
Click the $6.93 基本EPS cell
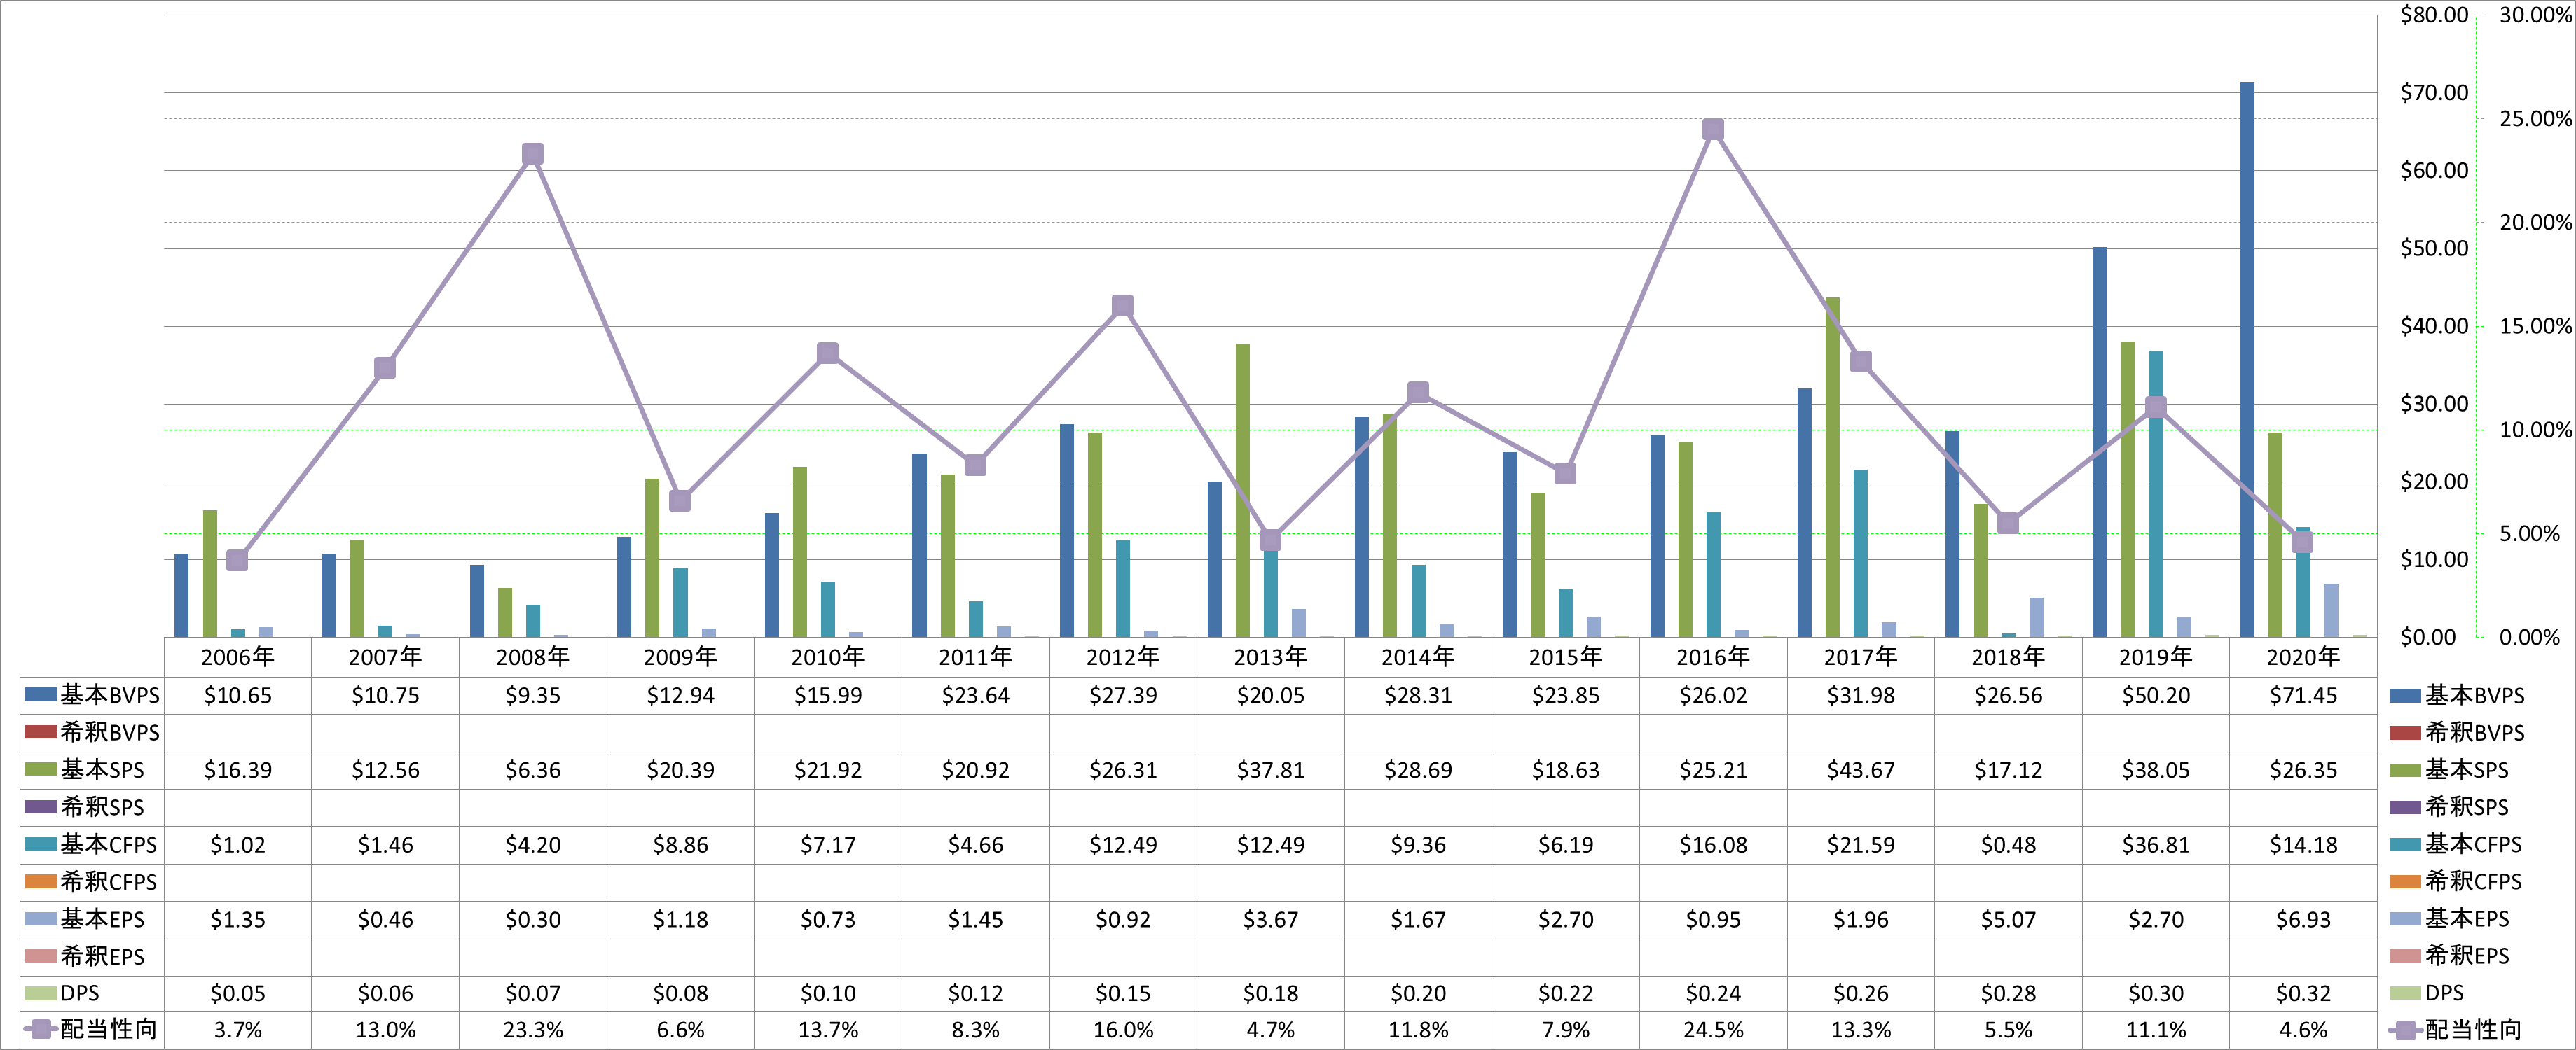2303,919
